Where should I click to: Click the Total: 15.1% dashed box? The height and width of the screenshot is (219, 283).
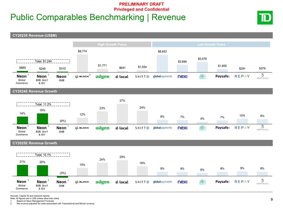(x=43, y=155)
